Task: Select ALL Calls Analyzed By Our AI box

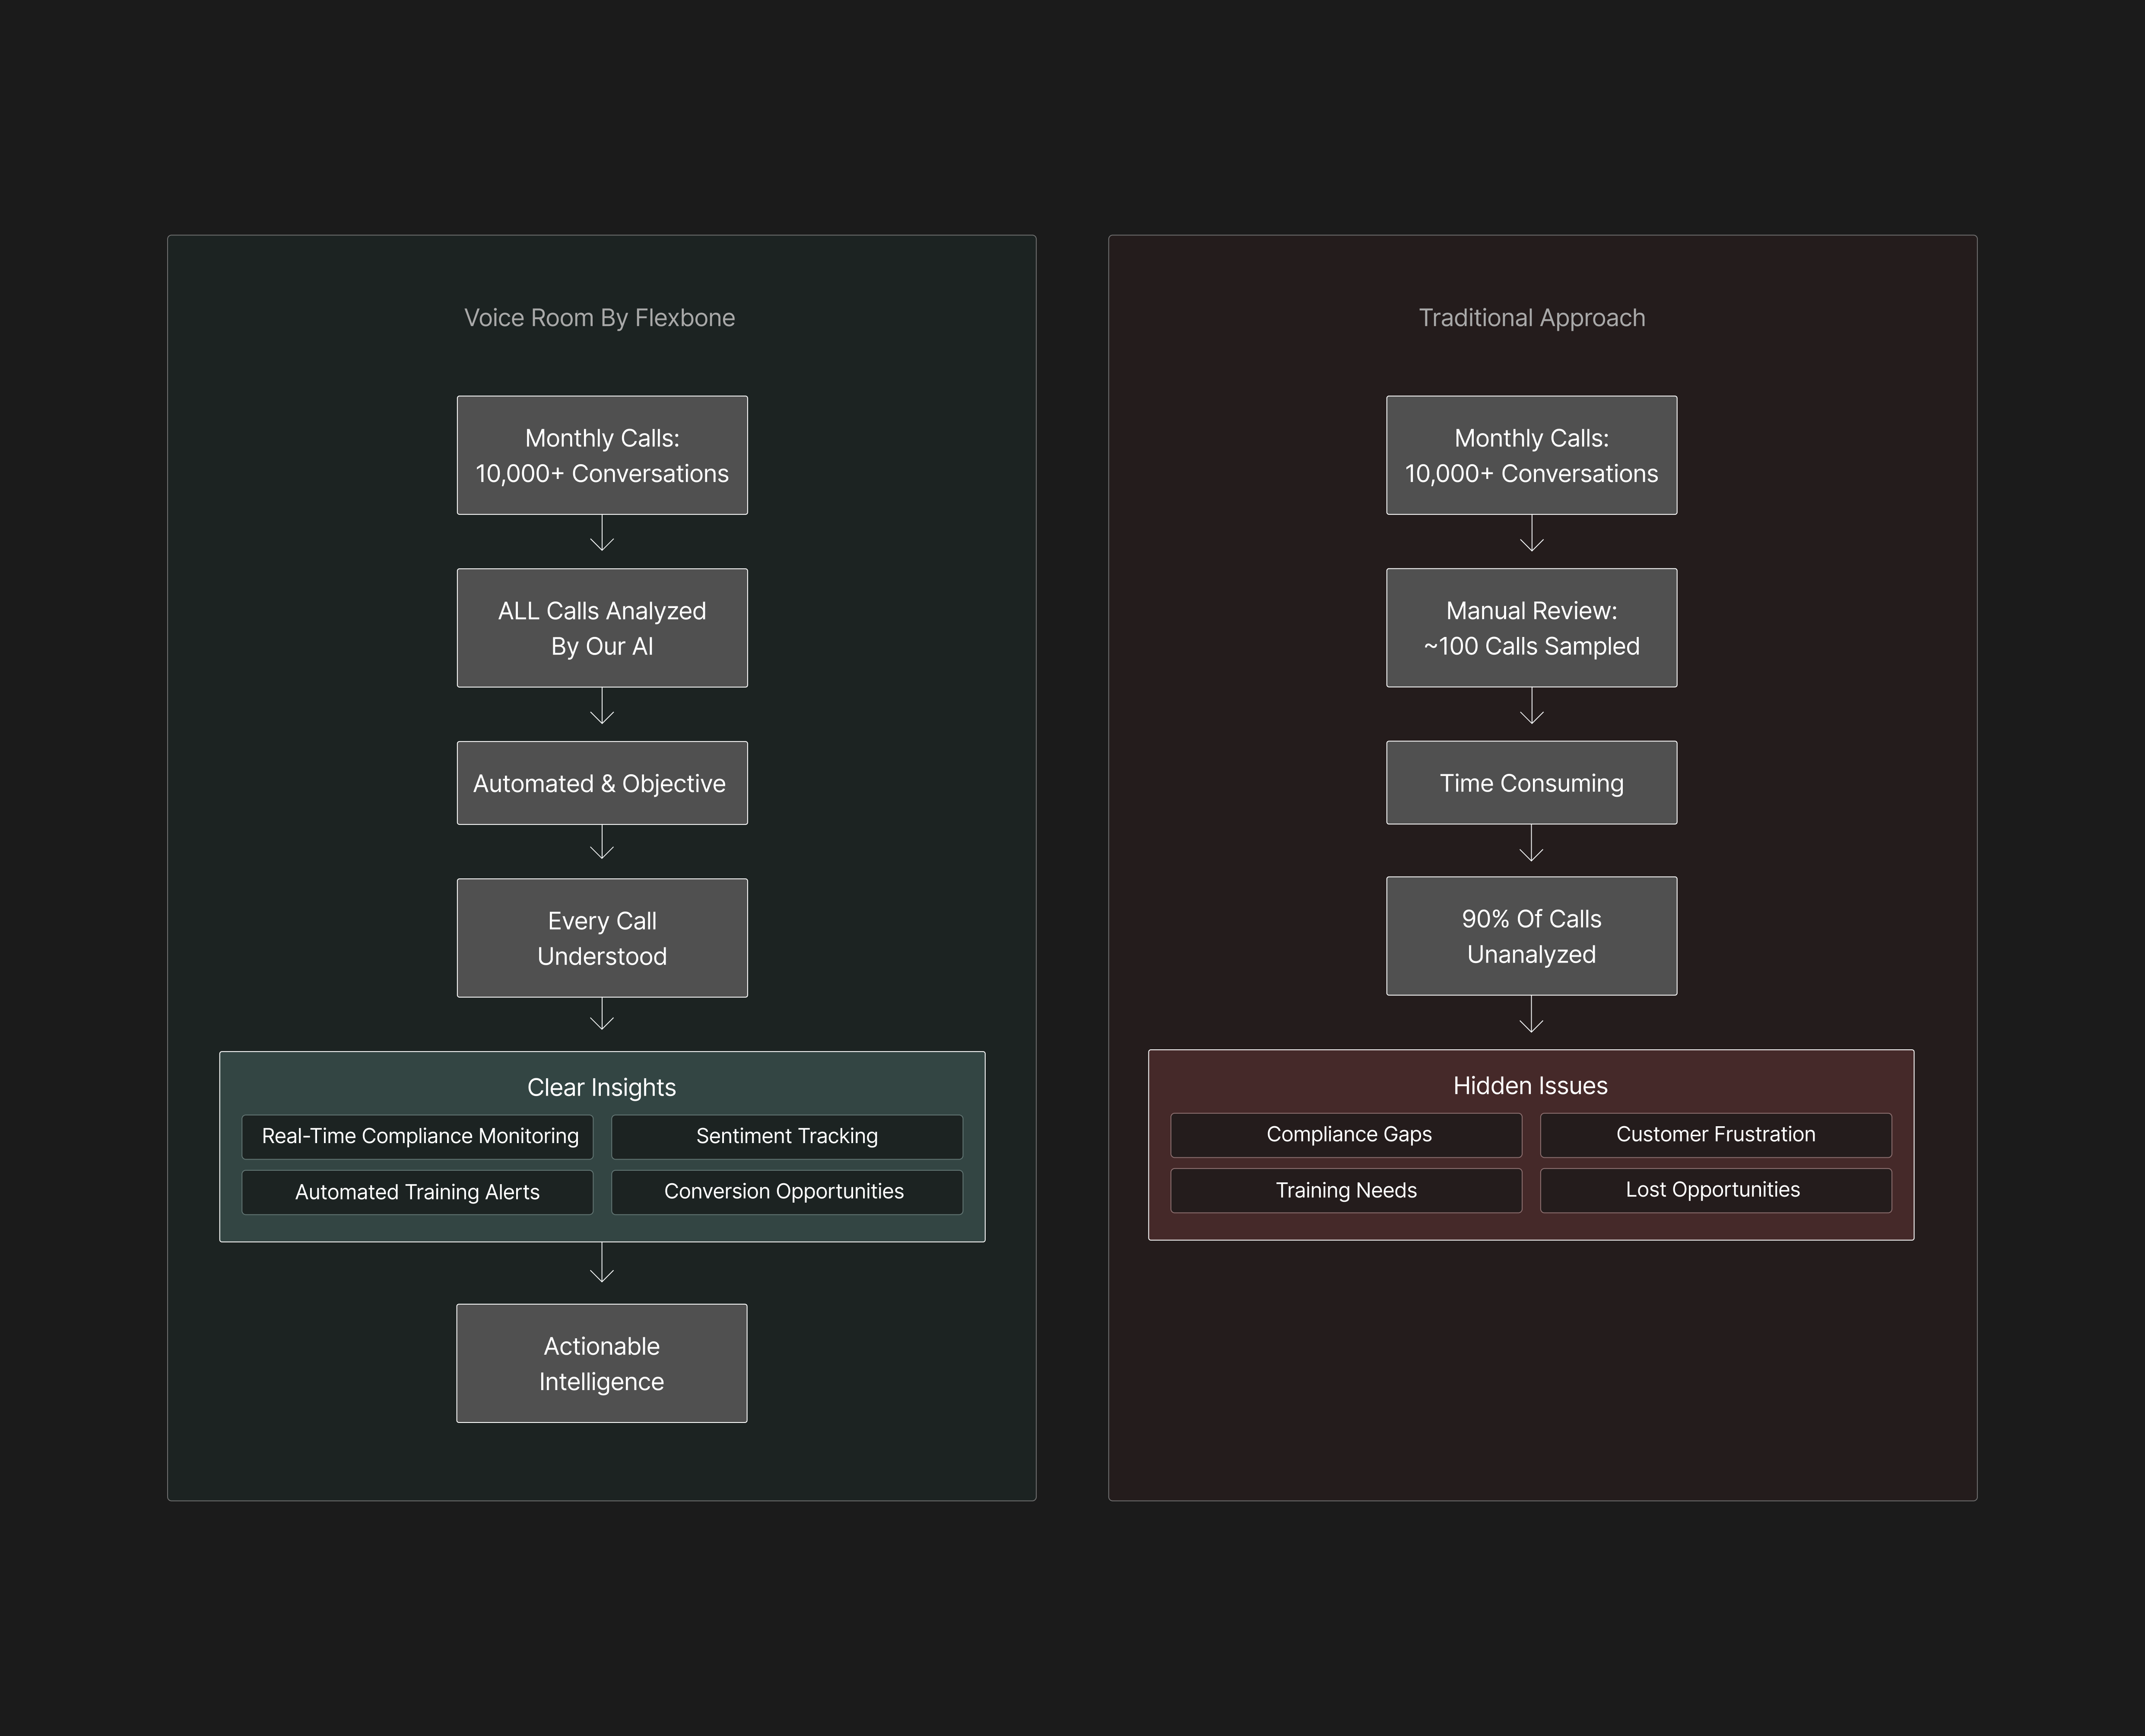Action: point(602,628)
